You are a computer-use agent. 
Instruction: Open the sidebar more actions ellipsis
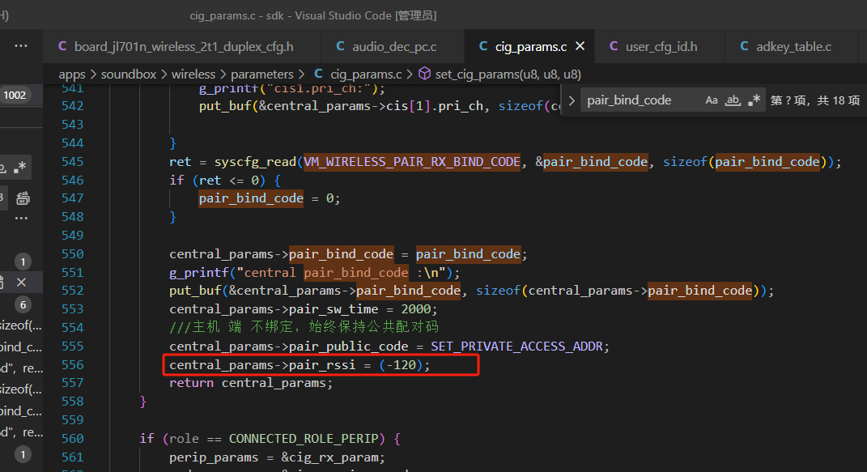point(21,46)
